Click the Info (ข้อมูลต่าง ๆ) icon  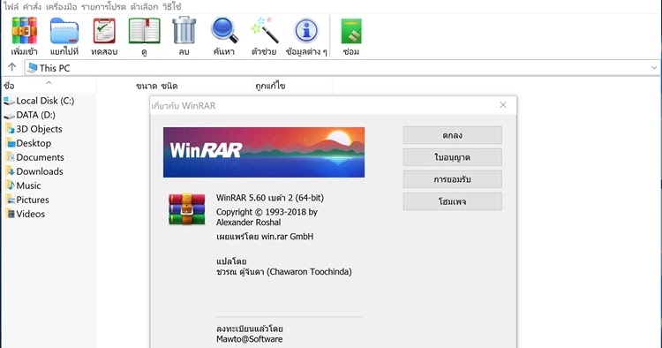point(306,31)
